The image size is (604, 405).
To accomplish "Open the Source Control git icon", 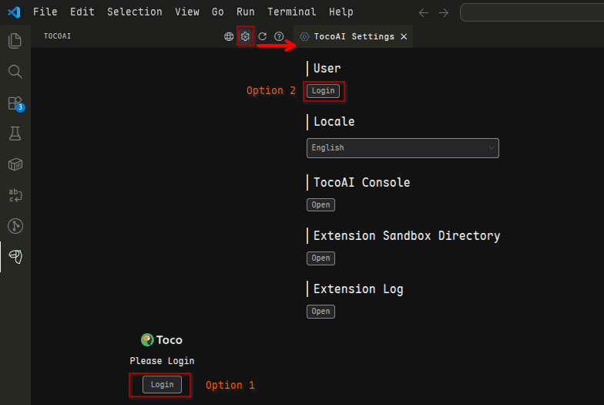I will [x=15, y=226].
